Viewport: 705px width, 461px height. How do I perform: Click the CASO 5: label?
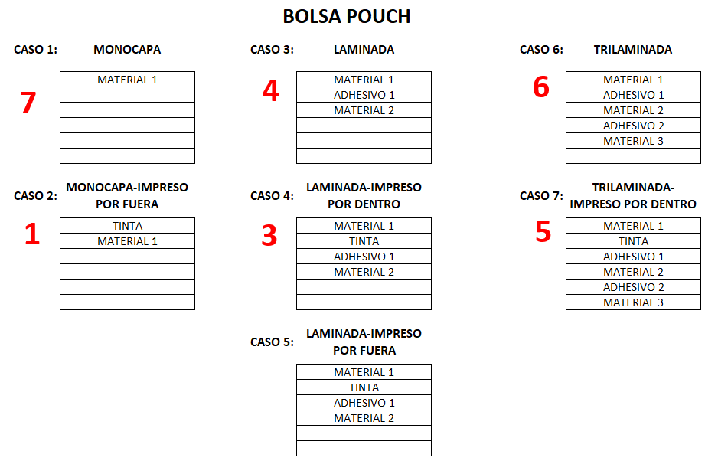coord(272,342)
